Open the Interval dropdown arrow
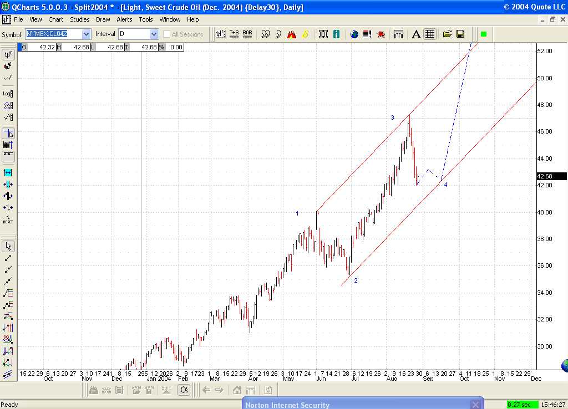 coord(154,34)
